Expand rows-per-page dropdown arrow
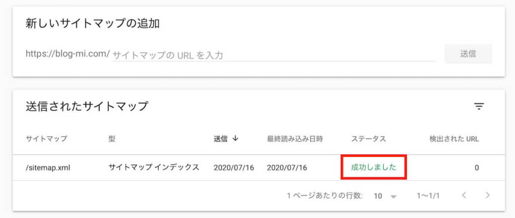This screenshot has width=515, height=218. pyautogui.click(x=394, y=196)
